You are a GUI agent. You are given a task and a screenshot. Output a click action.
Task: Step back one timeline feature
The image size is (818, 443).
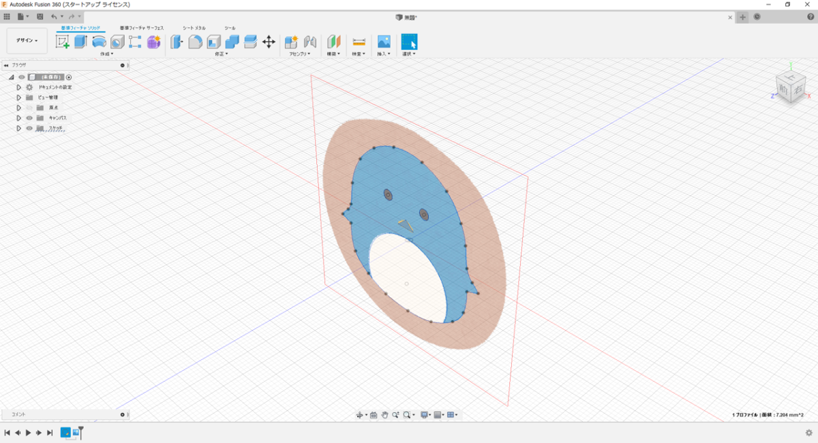pos(18,432)
